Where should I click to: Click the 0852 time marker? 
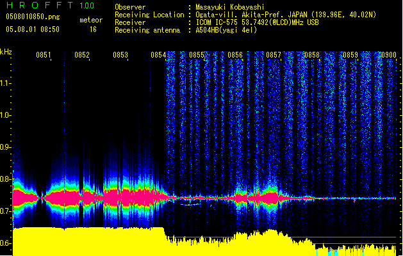[82, 55]
